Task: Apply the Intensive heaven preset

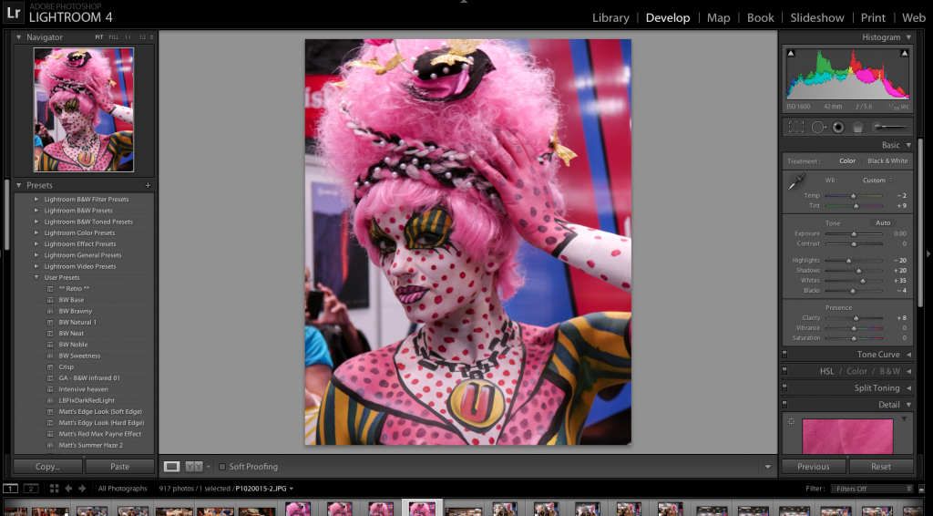Action: point(83,389)
